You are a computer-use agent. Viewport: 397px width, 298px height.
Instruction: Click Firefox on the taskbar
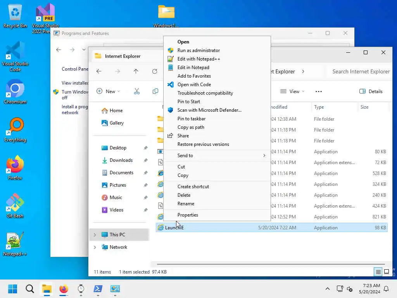[64, 289]
